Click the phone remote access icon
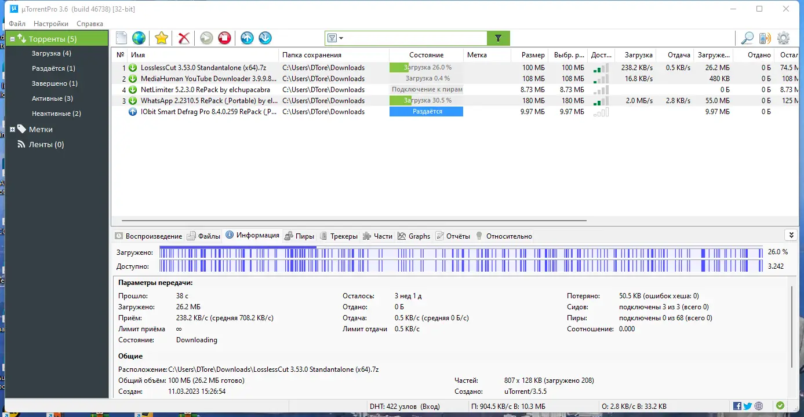Image resolution: width=804 pixels, height=417 pixels. (765, 38)
